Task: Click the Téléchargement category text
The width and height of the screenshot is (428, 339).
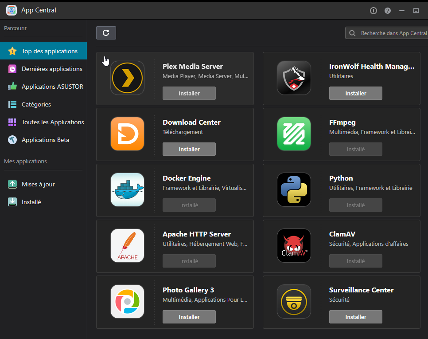Action: 183,132
